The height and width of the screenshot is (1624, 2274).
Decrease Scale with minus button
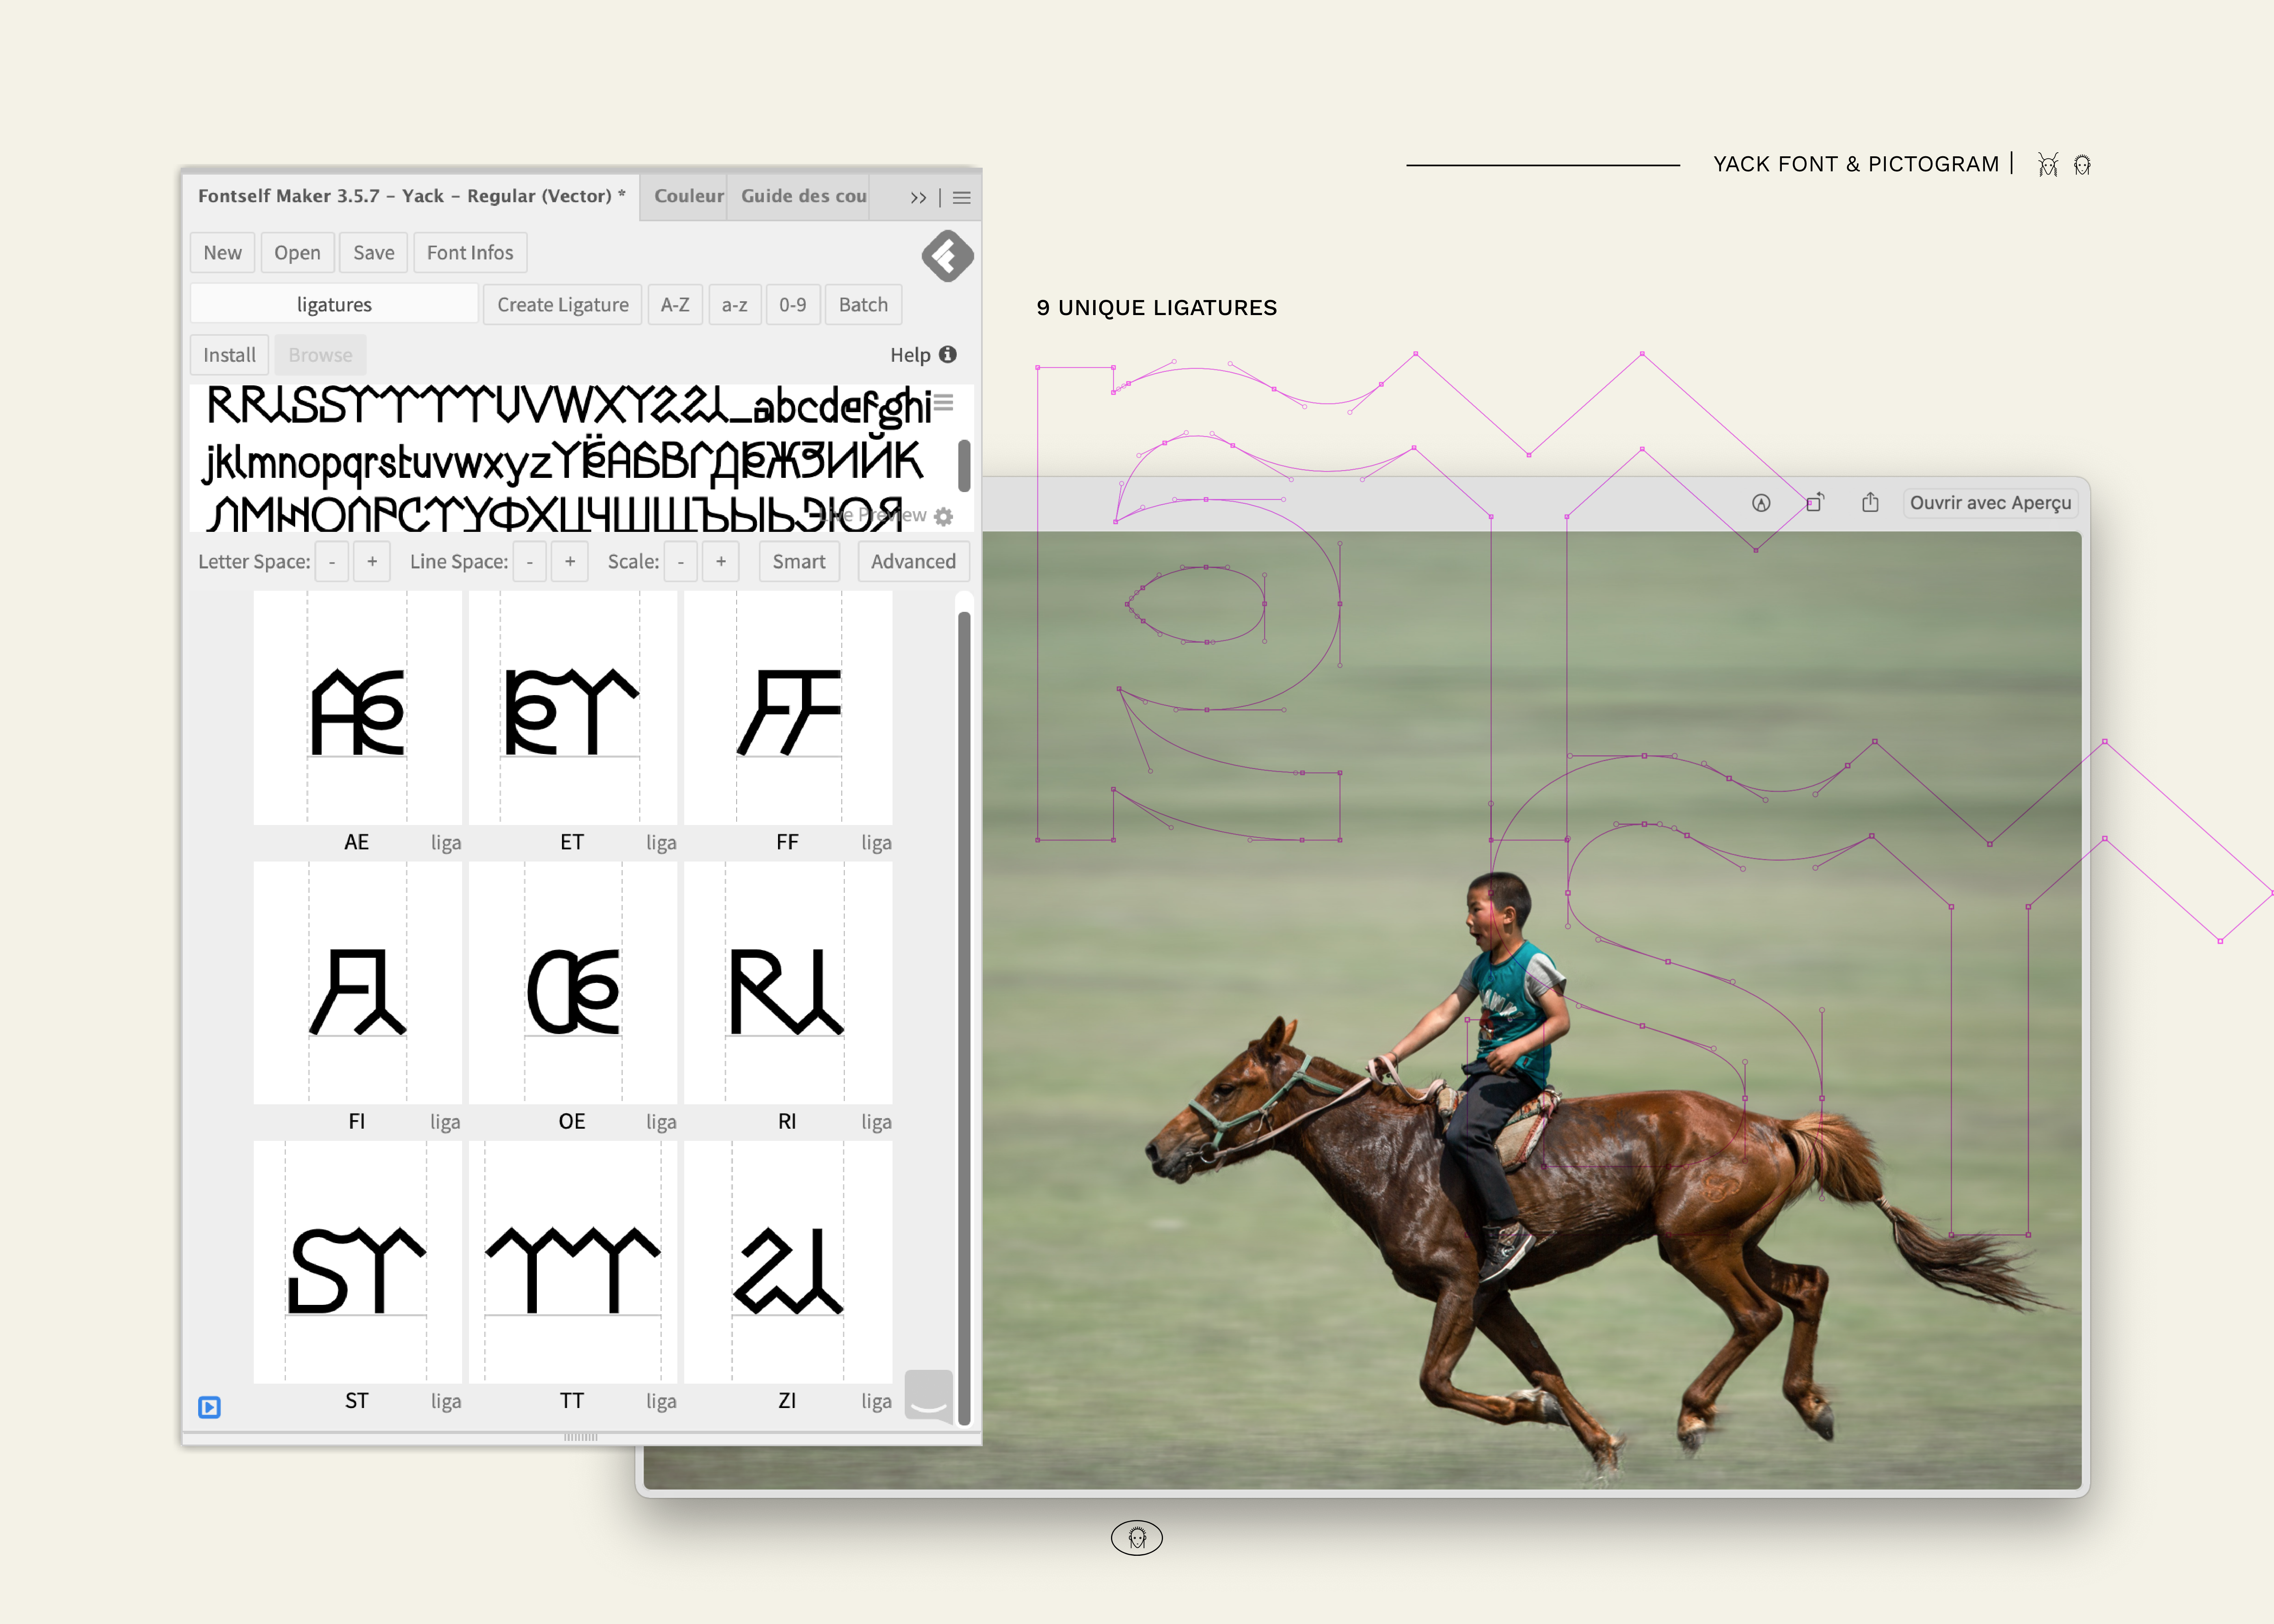(x=680, y=562)
